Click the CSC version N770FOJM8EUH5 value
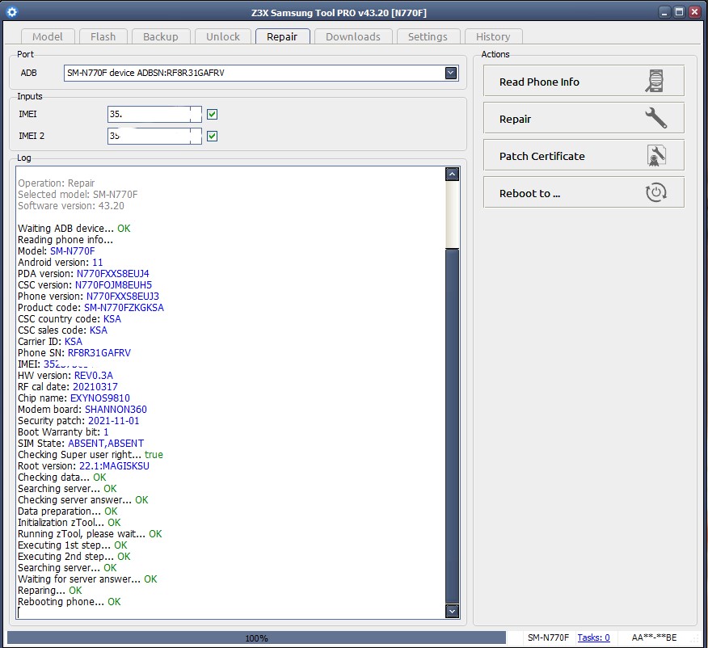Viewport: 708px width, 648px height. (x=113, y=284)
